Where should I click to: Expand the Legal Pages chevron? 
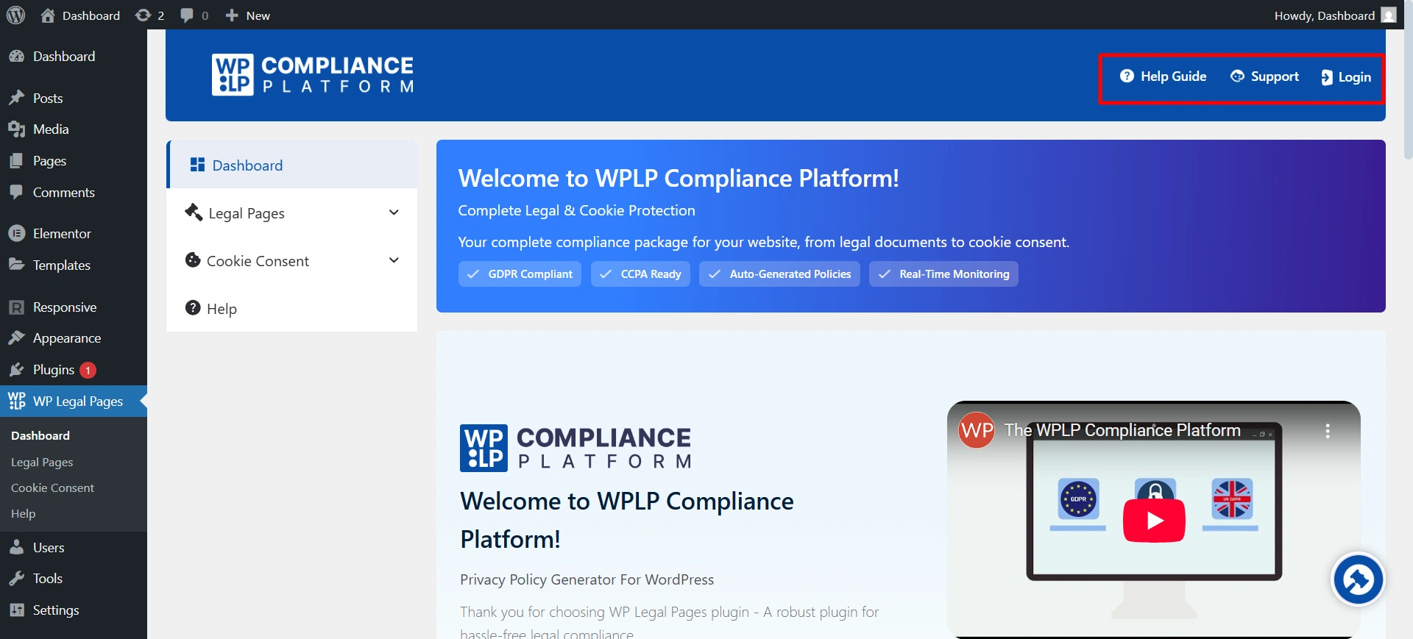pyautogui.click(x=394, y=213)
